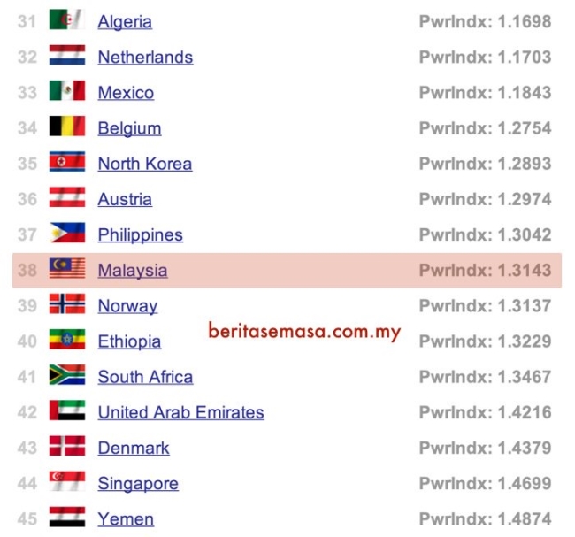Open the Malaysia country link
The height and width of the screenshot is (537, 575).
(x=133, y=271)
